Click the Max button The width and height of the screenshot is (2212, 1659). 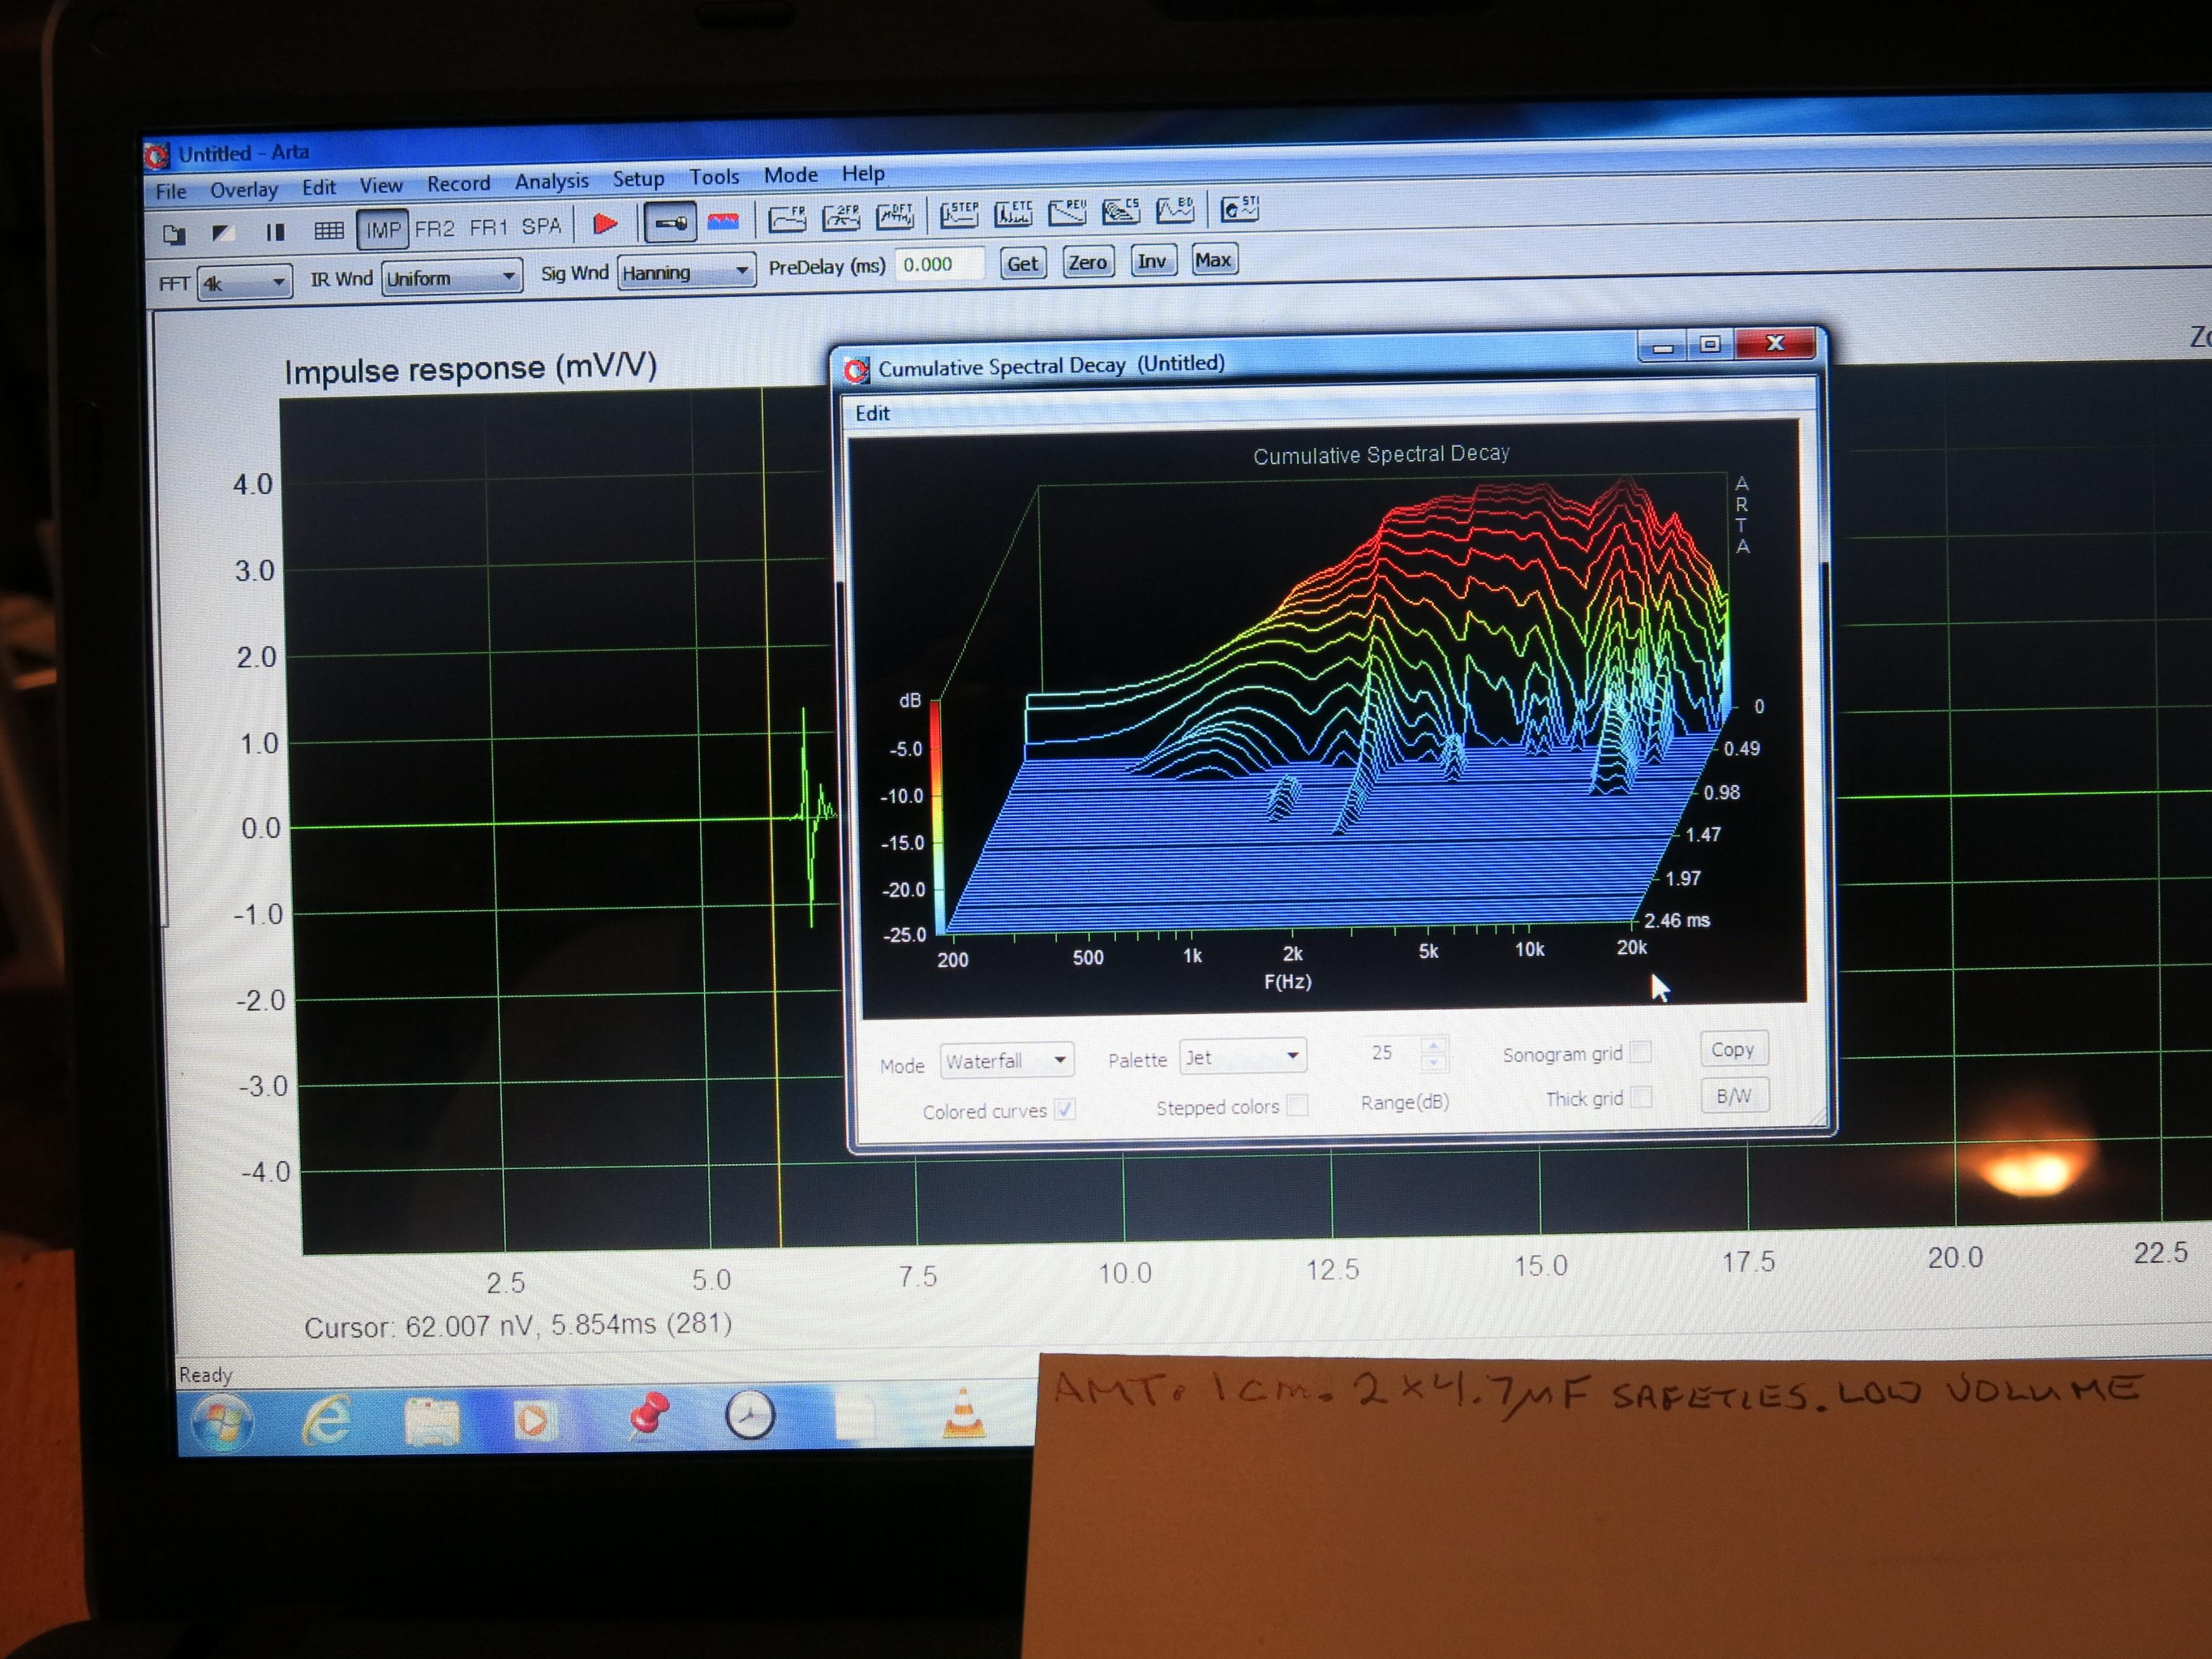[x=1213, y=260]
